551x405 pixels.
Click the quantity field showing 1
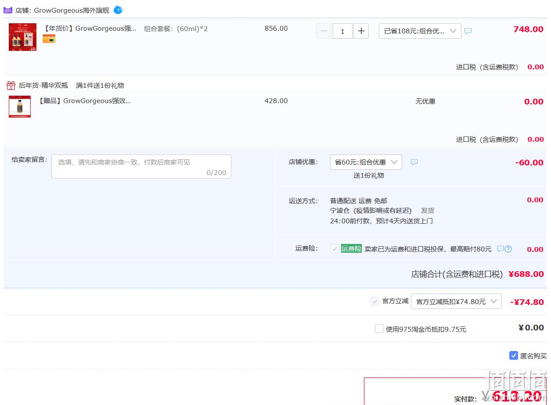[x=342, y=31]
